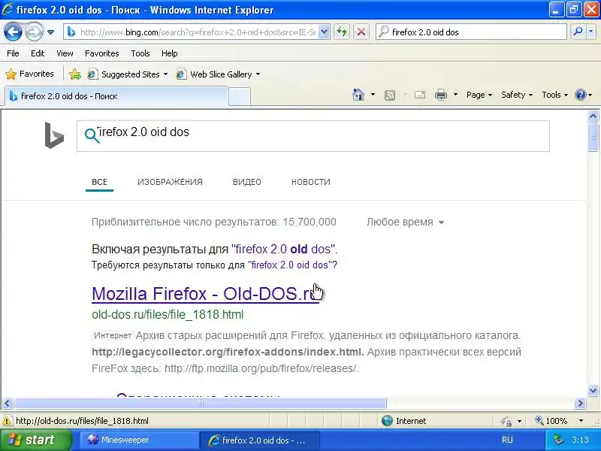Click the Internet security zone indicator
Image resolution: width=601 pixels, height=451 pixels.
pos(404,421)
